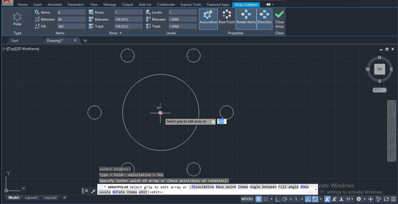
Task: Open the Insert ribbon tab
Action: 38,5
